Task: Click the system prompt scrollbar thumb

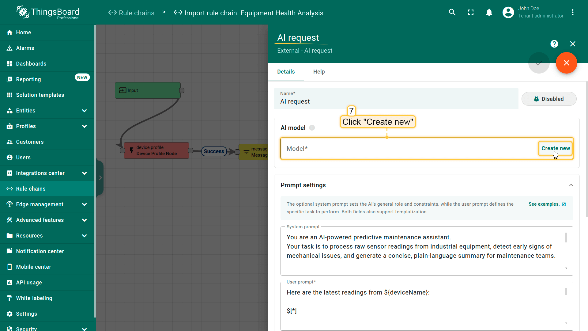Action: [x=566, y=238]
